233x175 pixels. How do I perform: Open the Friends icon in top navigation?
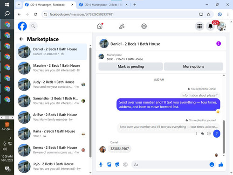pos(122,26)
